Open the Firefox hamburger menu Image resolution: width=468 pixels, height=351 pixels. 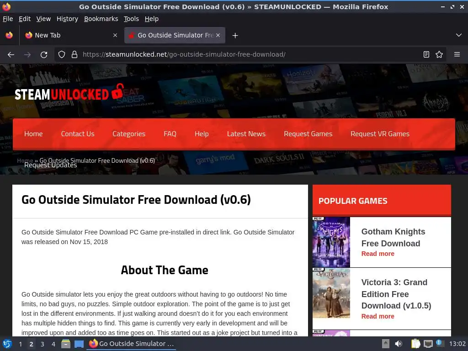457,55
